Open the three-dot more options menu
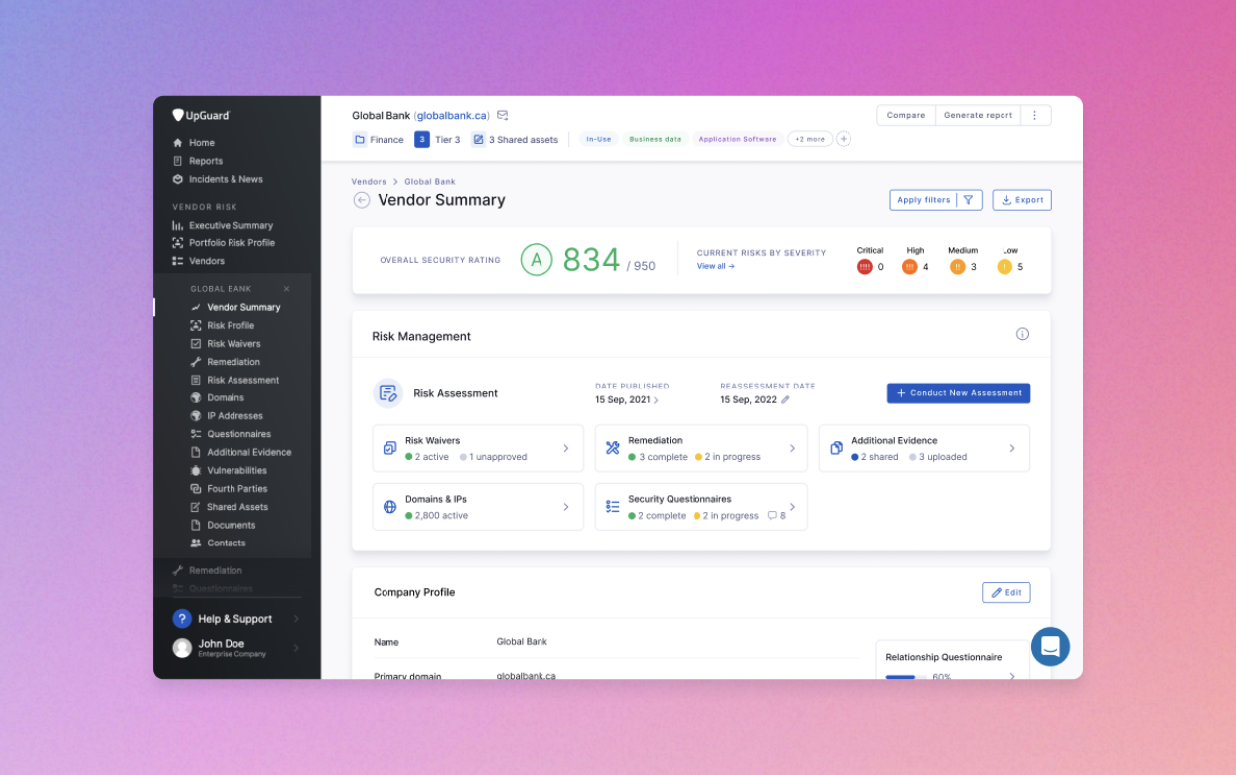Viewport: 1236px width, 775px height. point(1035,115)
